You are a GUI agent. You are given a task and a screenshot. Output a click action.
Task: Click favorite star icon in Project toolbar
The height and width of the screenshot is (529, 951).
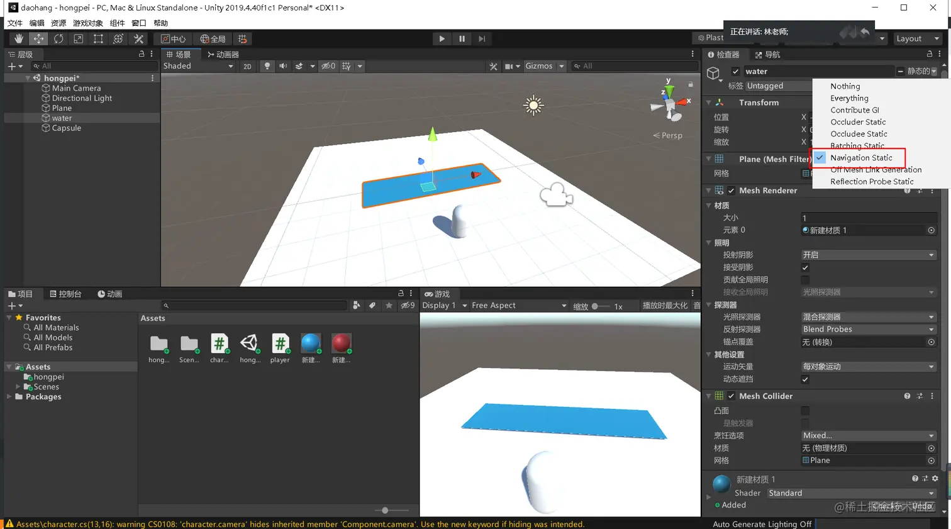[389, 306]
